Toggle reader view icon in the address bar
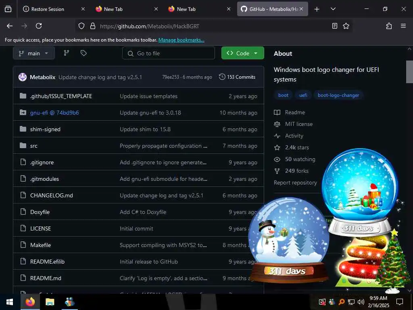Viewport: 413px width, 310px height. coord(334,26)
